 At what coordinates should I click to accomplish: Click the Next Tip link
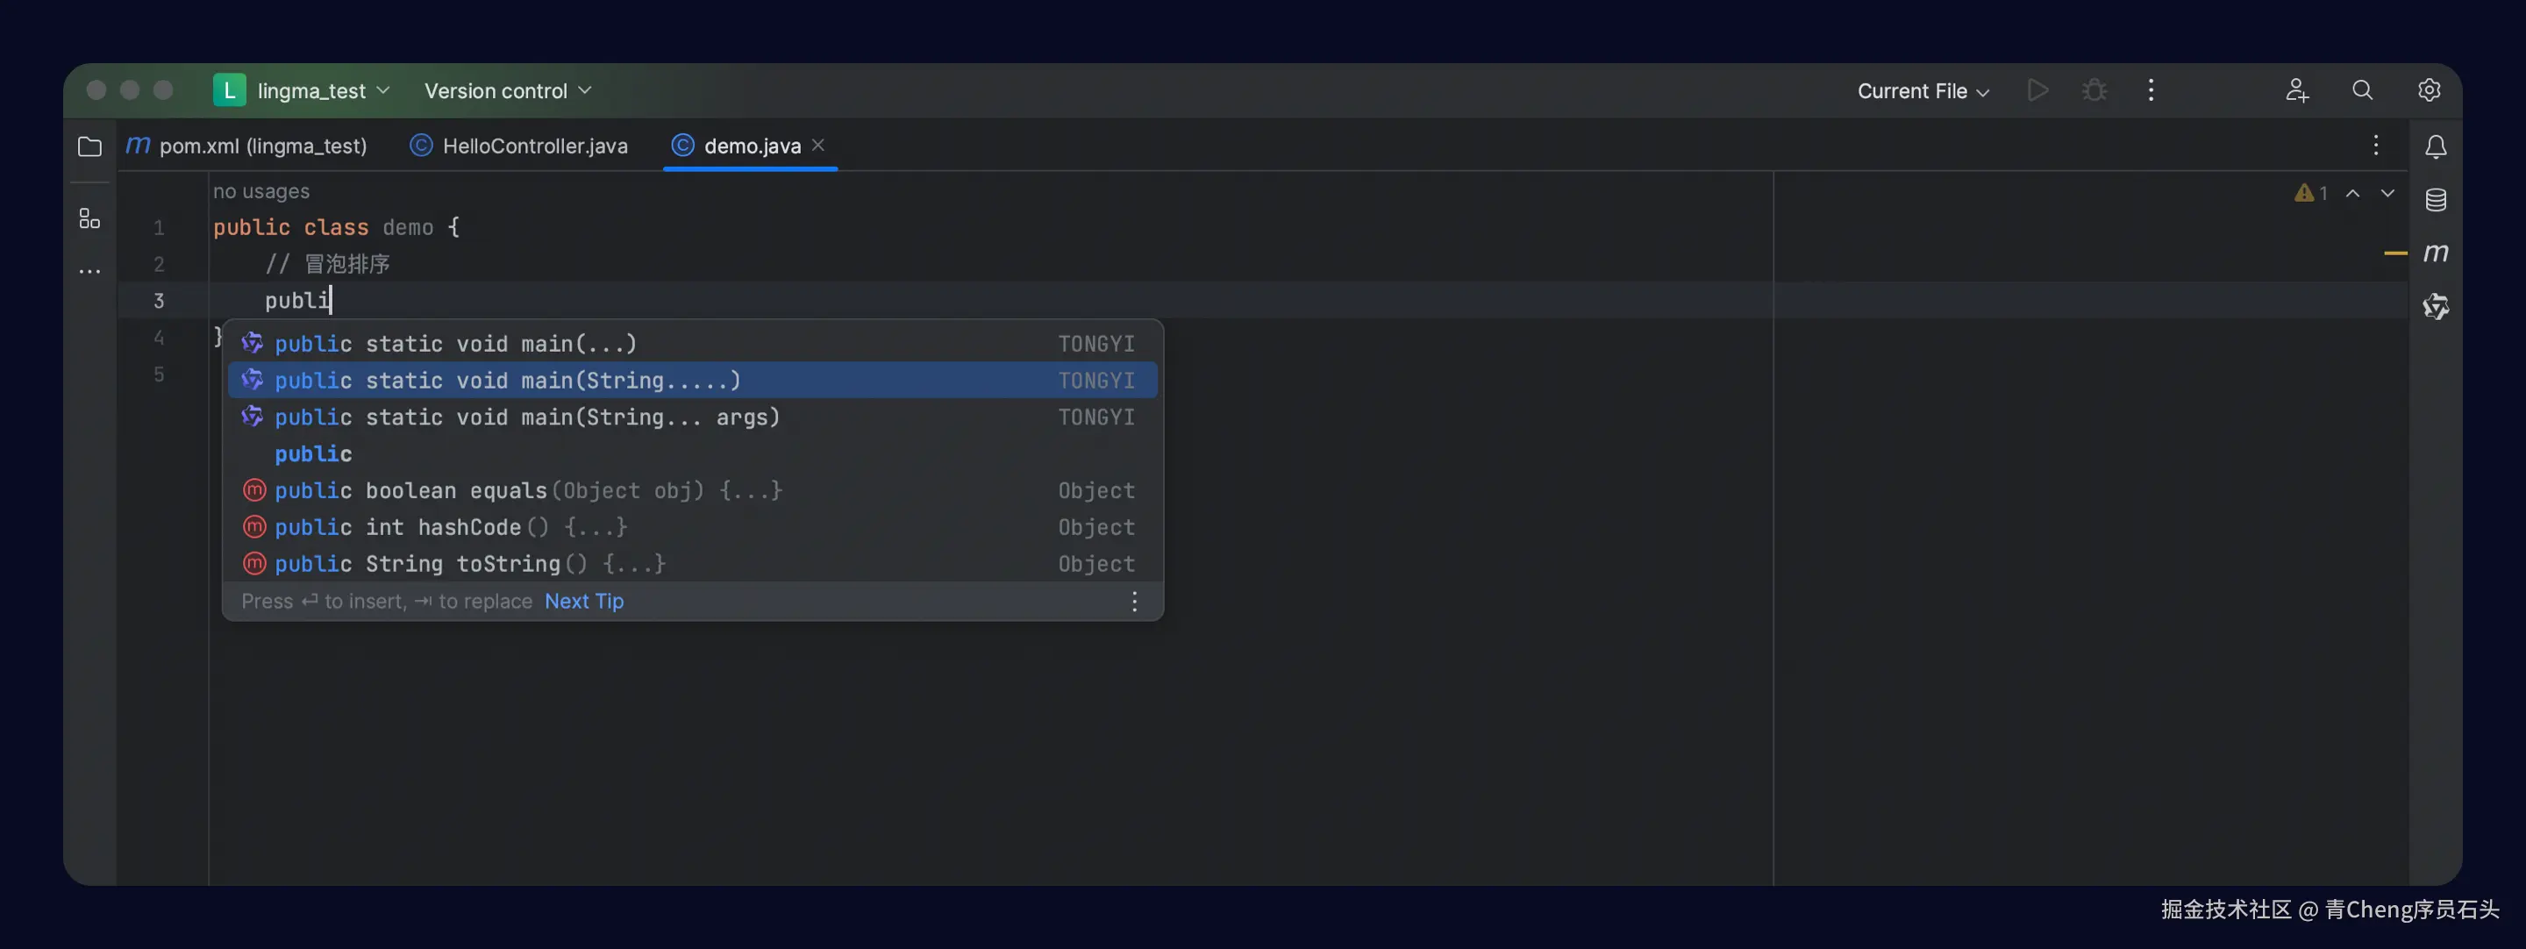[x=583, y=601]
